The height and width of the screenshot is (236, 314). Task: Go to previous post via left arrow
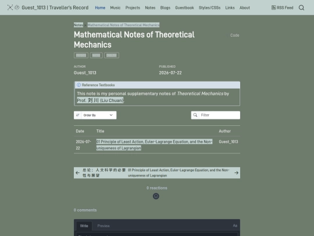coord(77,173)
